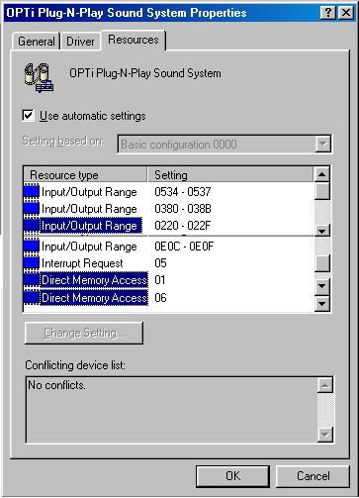Select Input/Output Range 0534 - 0537 row label

pyautogui.click(x=89, y=192)
